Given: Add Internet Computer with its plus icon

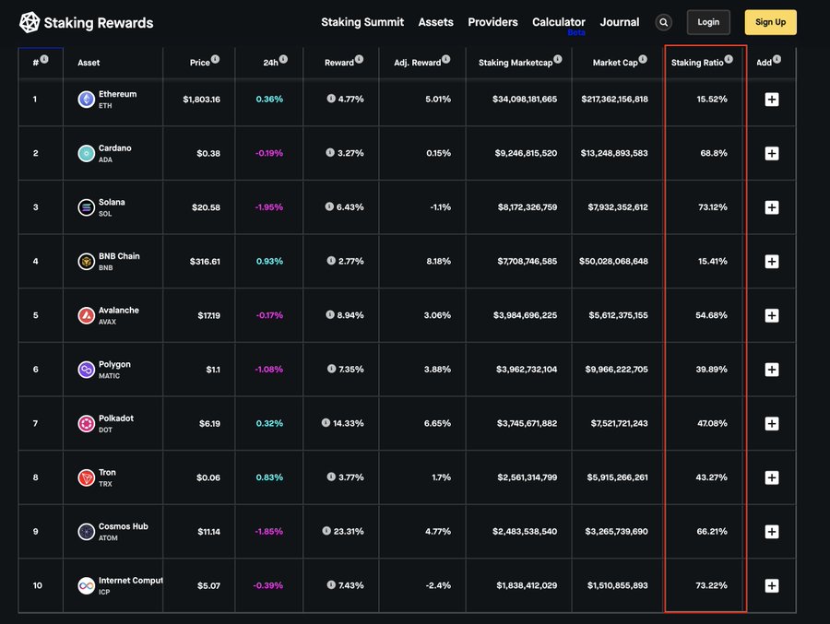Looking at the screenshot, I should (772, 585).
